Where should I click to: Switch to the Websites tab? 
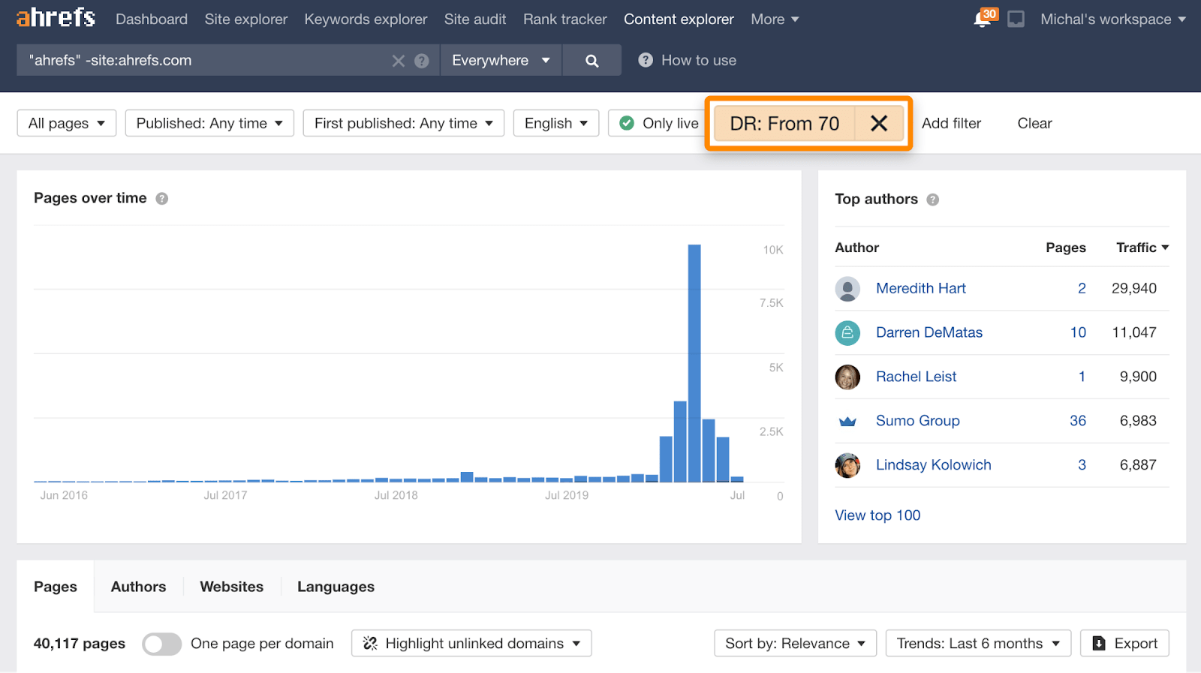pyautogui.click(x=231, y=587)
